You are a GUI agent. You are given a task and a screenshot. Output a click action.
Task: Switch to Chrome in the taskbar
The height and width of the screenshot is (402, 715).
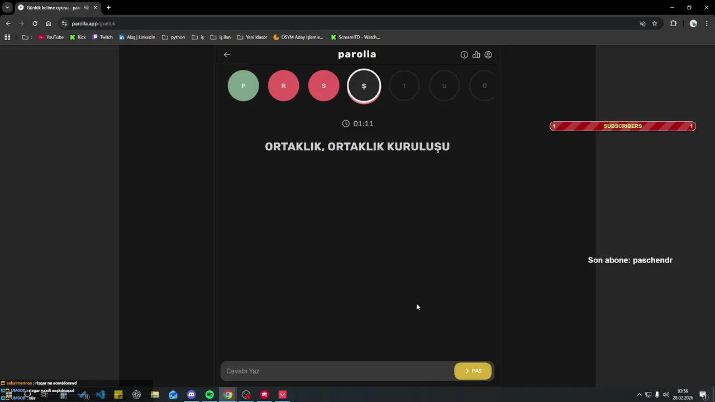click(228, 395)
